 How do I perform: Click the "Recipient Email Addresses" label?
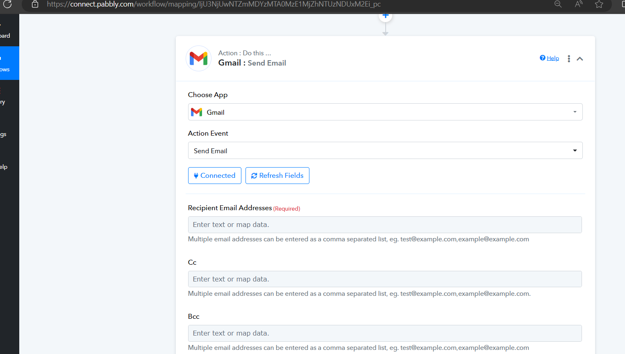[x=230, y=208]
